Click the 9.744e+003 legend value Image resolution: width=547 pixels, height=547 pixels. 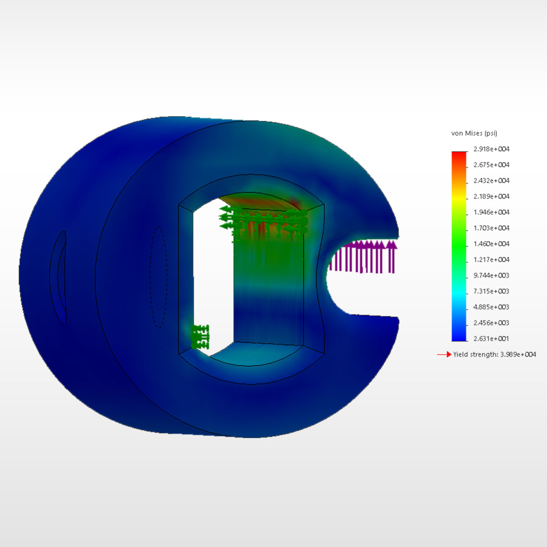[x=491, y=275]
